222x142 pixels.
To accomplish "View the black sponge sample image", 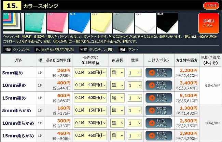I will coord(167,23).
